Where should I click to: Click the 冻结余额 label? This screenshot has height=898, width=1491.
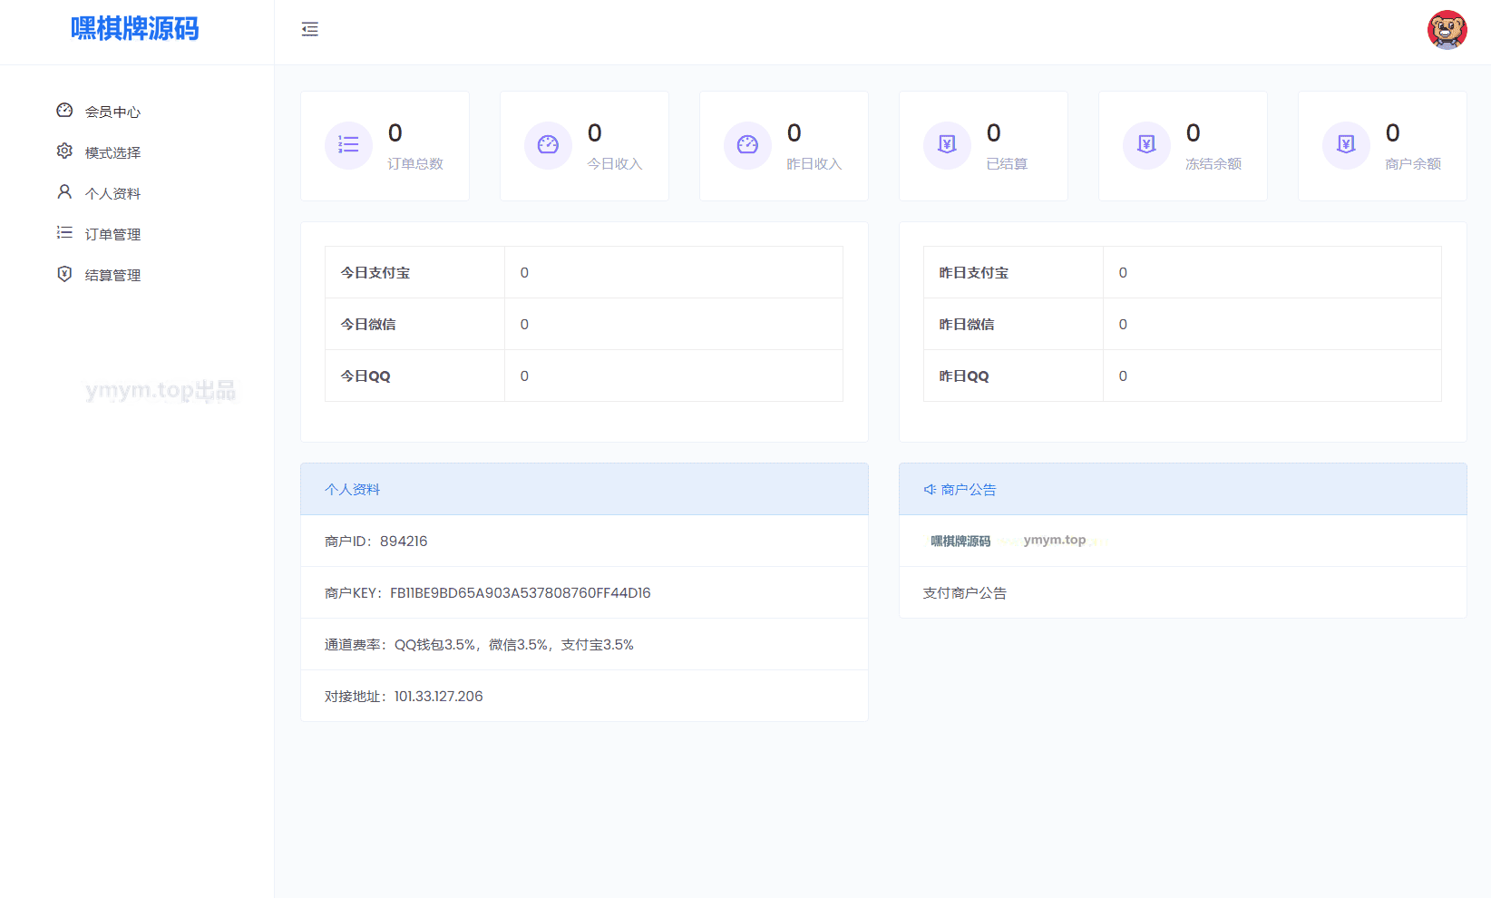[x=1213, y=164]
